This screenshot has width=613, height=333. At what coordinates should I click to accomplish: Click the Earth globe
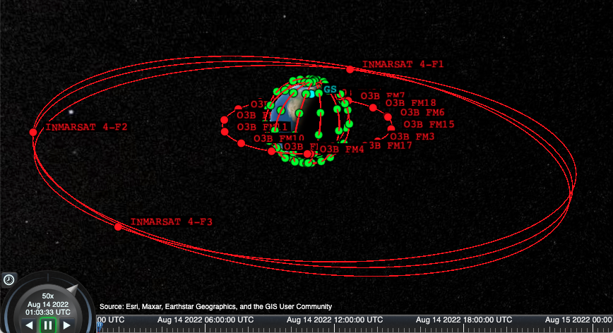pos(309,123)
